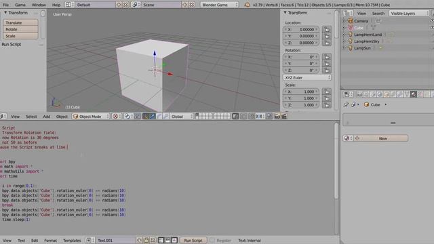This screenshot has width=434, height=244.
Task: Open the Global orientation dropdown
Action: point(182,117)
